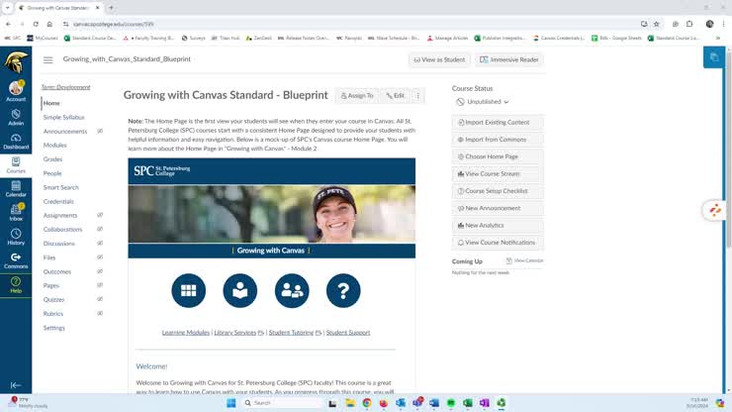This screenshot has height=412, width=732.
Task: Open the browser home page
Action: tap(49, 24)
